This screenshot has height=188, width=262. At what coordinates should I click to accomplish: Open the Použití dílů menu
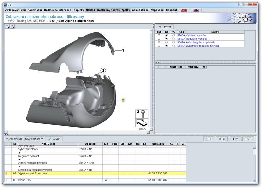pos(35,10)
